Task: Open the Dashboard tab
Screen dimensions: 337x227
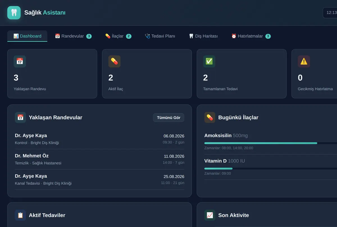Action: coord(27,36)
